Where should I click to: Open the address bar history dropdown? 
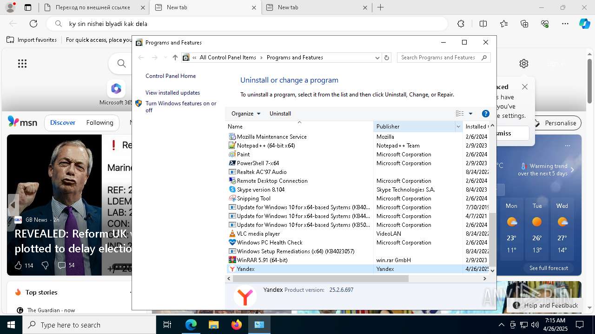377,58
